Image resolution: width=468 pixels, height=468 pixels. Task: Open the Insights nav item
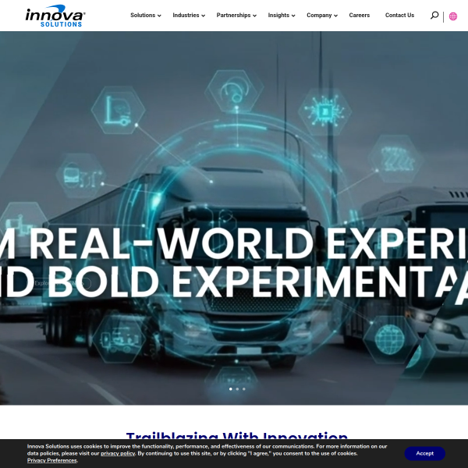[278, 16]
